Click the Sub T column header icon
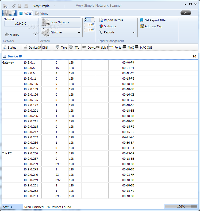Screen dimensions: 200x211 tap(98, 47)
